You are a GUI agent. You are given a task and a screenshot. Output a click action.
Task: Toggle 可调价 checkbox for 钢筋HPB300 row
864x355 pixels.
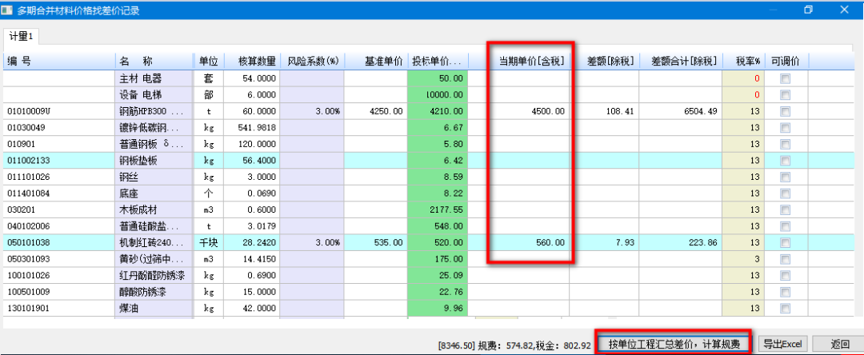(x=785, y=111)
